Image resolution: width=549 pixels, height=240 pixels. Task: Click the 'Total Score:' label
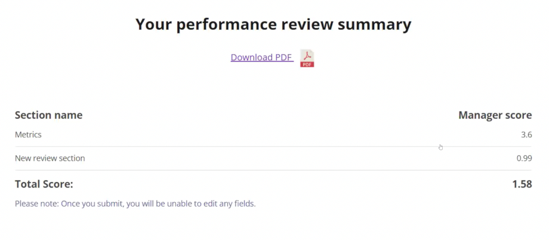(x=44, y=184)
